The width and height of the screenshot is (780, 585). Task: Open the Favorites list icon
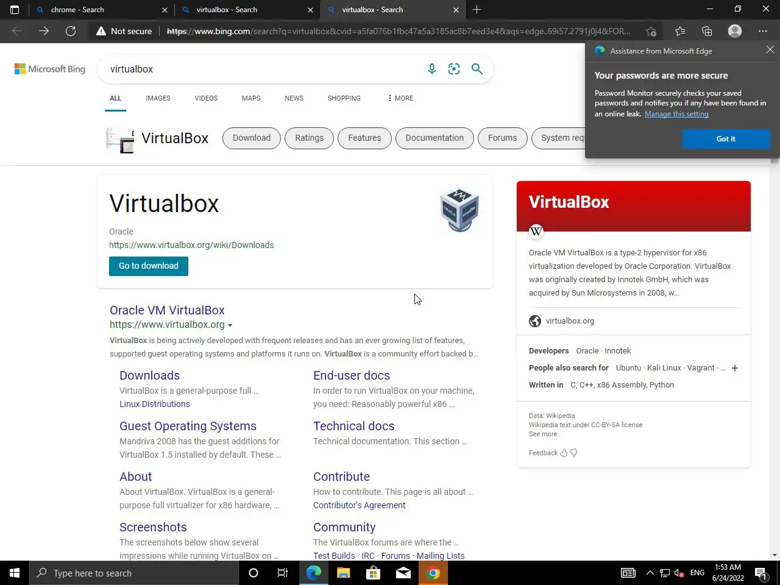click(680, 31)
